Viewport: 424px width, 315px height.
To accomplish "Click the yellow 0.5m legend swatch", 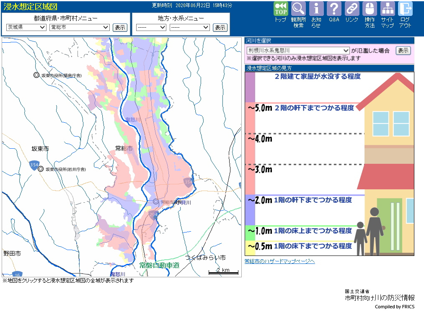I will click(x=250, y=248).
